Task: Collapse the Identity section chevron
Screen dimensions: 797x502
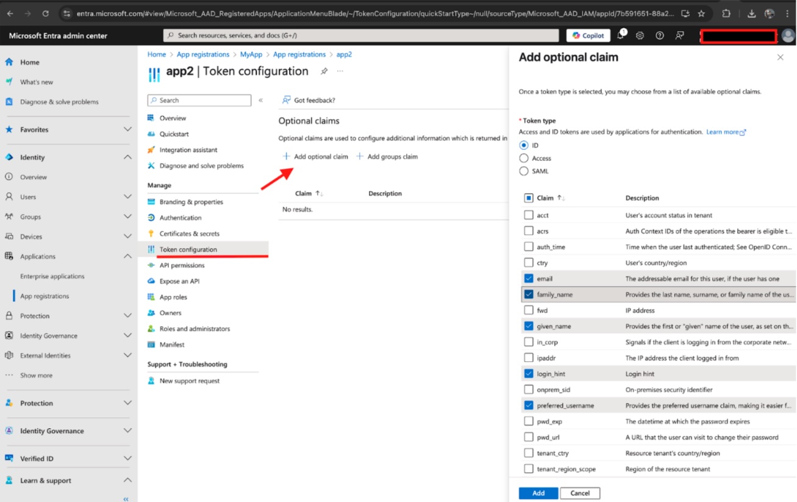Action: (x=127, y=157)
